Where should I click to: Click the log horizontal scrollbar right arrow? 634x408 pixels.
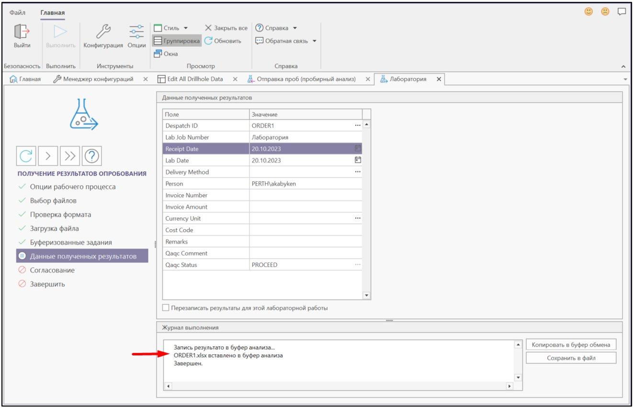coord(509,386)
